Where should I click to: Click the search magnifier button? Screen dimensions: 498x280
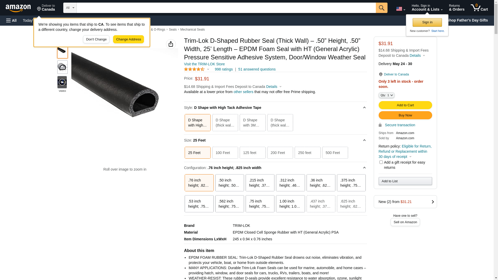click(x=381, y=8)
